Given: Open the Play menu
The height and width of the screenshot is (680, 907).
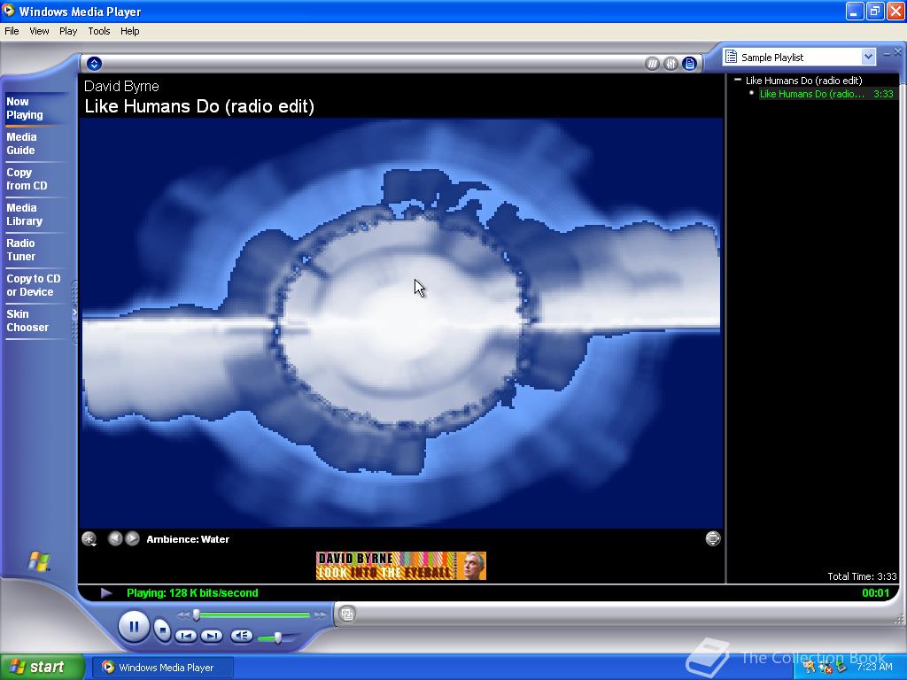Looking at the screenshot, I should [68, 31].
